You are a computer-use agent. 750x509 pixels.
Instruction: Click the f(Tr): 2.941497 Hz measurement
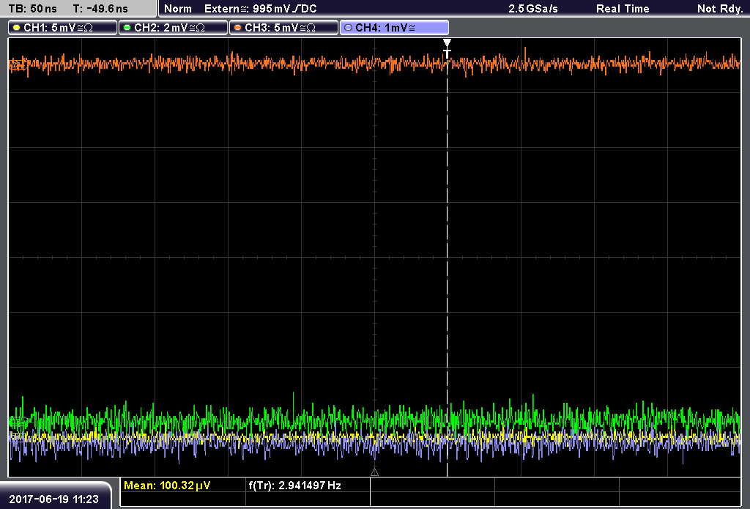[x=294, y=486]
